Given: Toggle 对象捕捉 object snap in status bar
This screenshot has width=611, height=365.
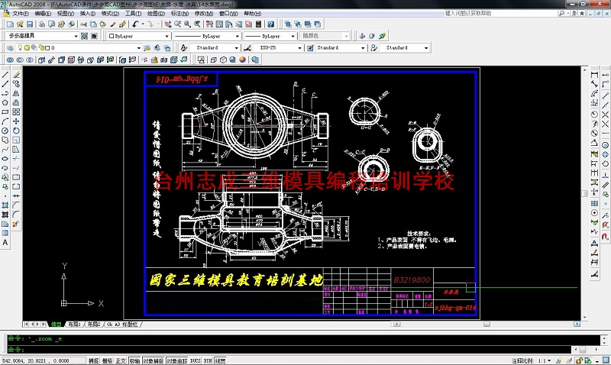Looking at the screenshot, I should pos(154,360).
